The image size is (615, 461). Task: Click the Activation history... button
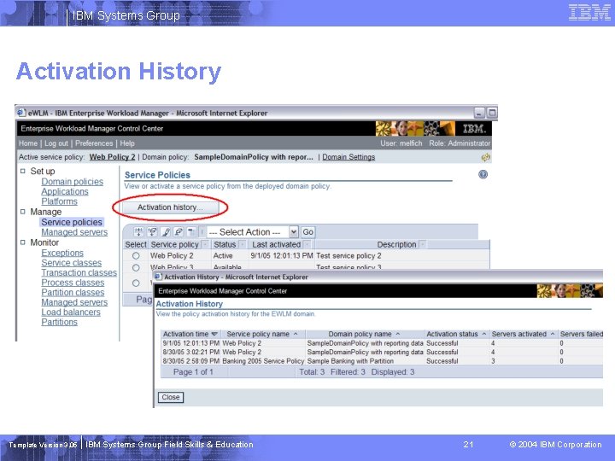click(170, 207)
